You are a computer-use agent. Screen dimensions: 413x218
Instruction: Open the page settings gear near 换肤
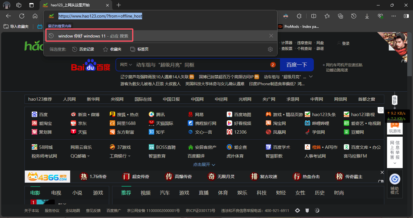[x=381, y=110]
